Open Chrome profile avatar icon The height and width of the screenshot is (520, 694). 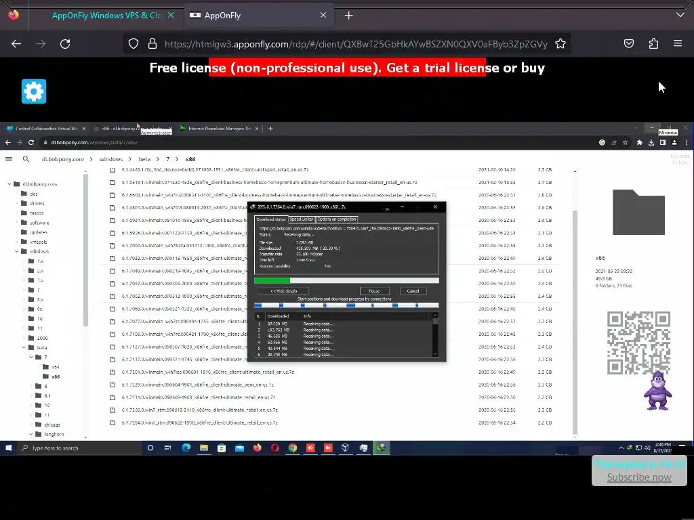point(674,142)
